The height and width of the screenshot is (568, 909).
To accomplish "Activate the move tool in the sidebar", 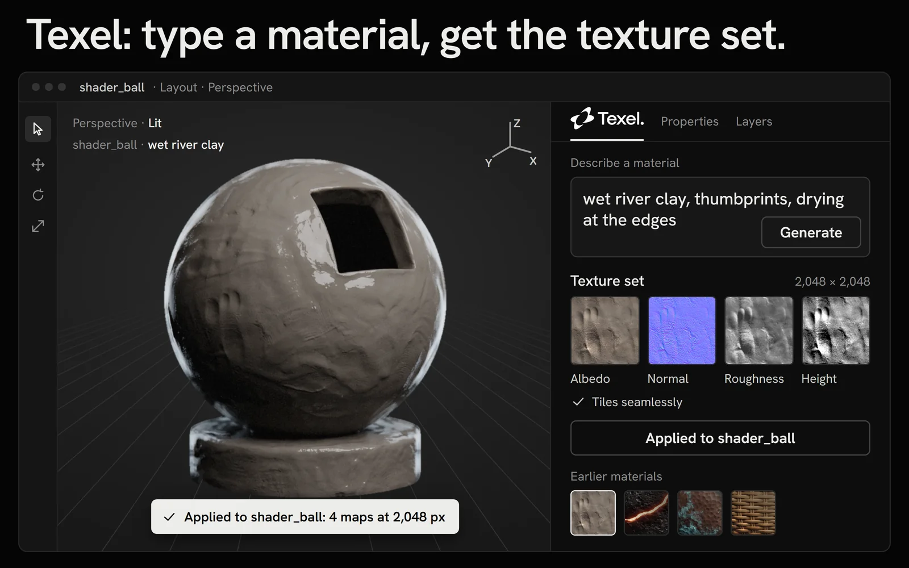I will click(38, 165).
